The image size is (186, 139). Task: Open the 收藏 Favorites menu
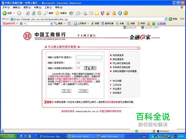point(38,7)
